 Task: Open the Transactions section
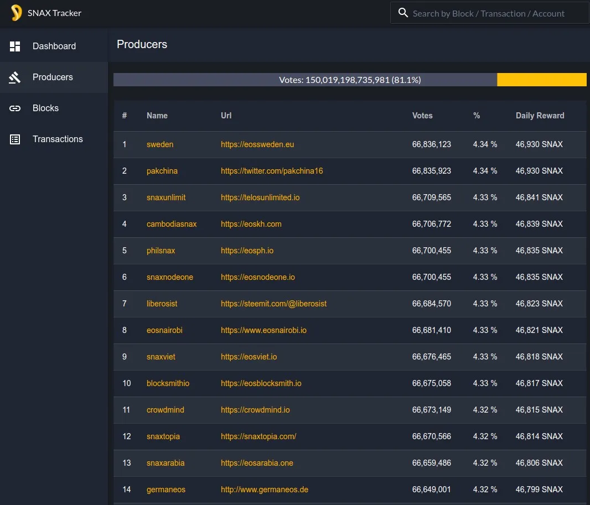tap(58, 139)
